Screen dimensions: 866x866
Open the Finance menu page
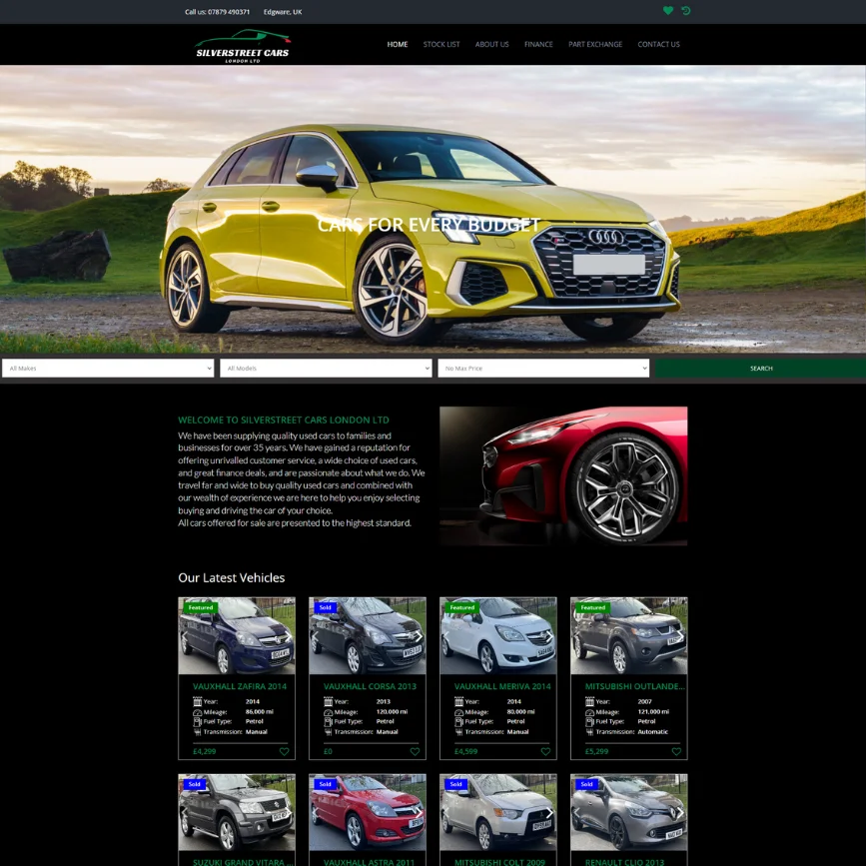click(538, 44)
